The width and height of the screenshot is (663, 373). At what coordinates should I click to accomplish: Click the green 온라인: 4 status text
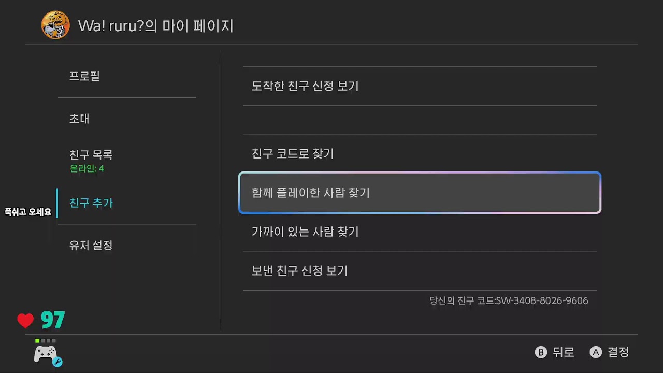pyautogui.click(x=87, y=169)
